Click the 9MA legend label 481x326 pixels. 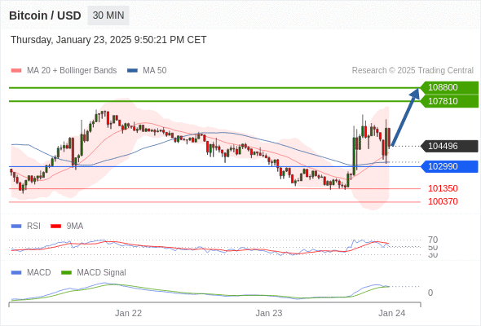(75, 227)
